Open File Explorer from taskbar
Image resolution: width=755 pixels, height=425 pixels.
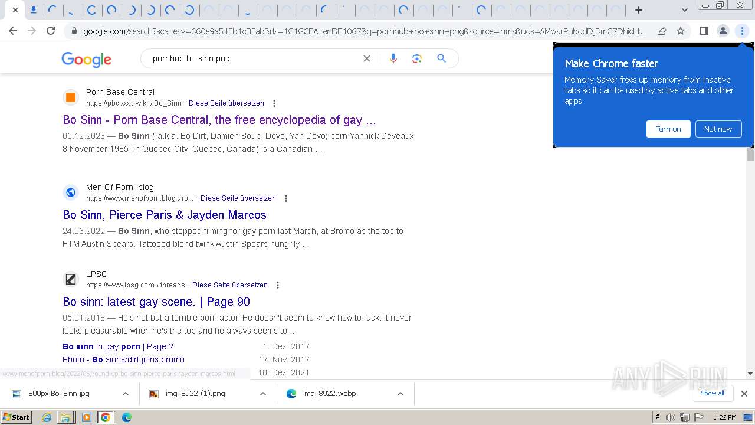[x=65, y=417]
